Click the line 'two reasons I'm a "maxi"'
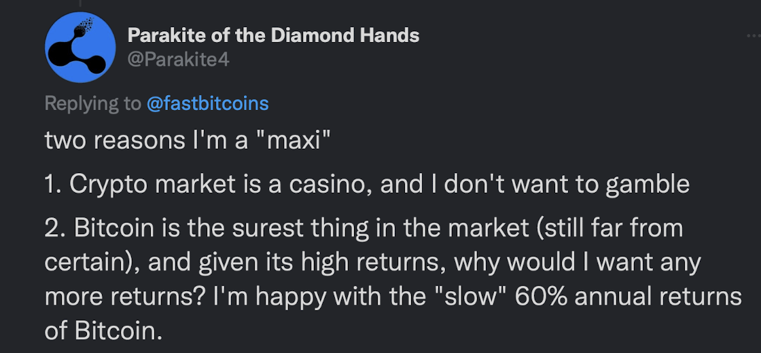Screen dimensions: 761x353 coord(187,141)
